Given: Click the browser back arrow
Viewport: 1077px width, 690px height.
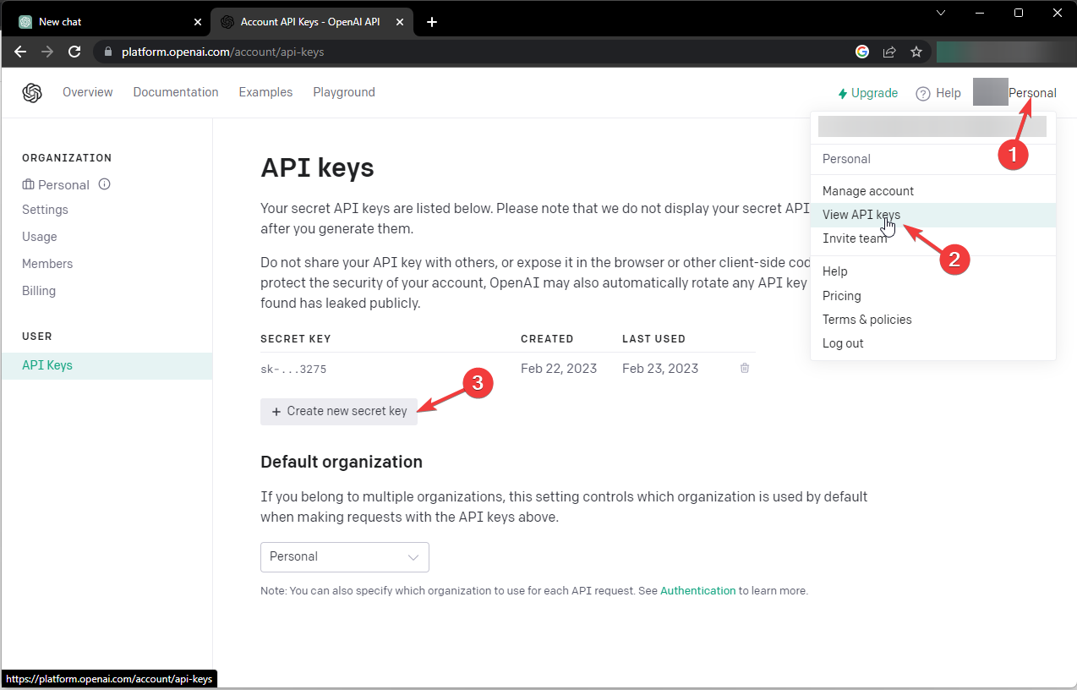Looking at the screenshot, I should pos(20,52).
